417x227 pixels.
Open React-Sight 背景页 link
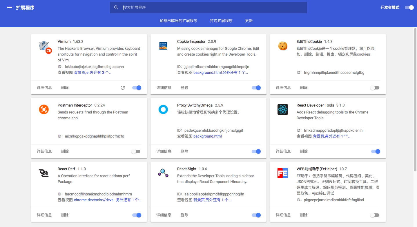coord(199,200)
